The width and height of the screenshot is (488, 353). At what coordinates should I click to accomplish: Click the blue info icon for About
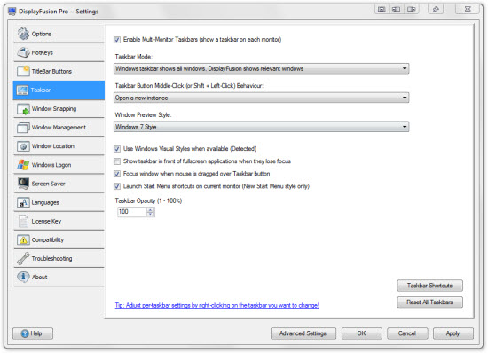[x=23, y=277]
